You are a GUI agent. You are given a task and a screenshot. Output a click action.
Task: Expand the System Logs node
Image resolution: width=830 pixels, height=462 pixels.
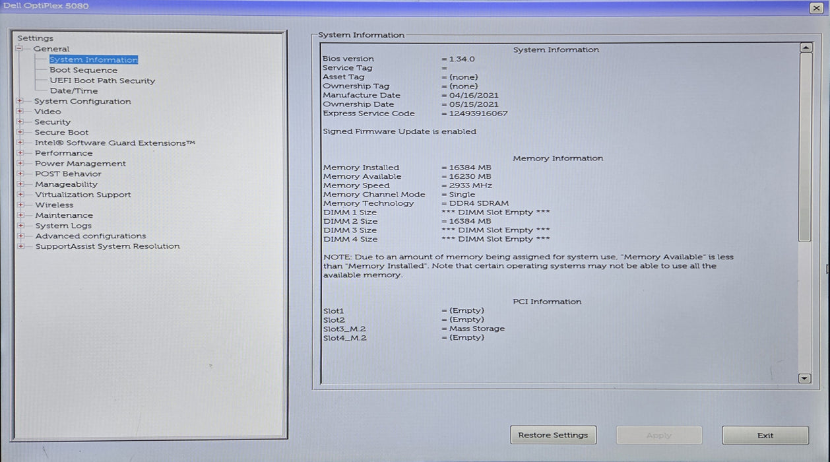(x=20, y=226)
